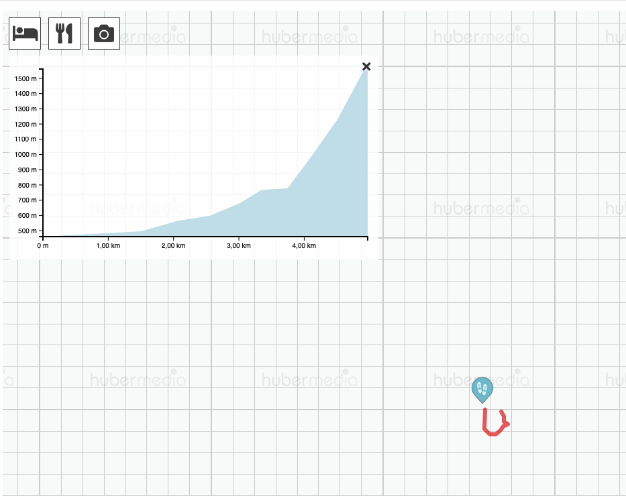626x496 pixels.
Task: Open the hiking footprints map marker
Action: 482,389
